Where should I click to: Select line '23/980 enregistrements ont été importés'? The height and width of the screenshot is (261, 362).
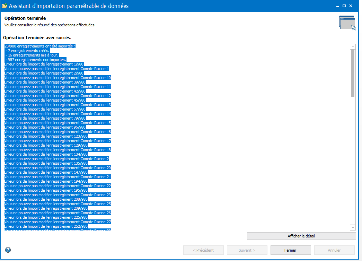[40, 46]
